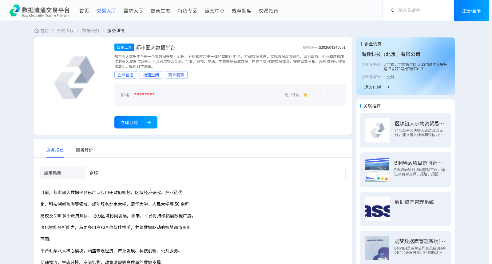Go to 首页 in top navigation
Viewport: 492px width, 264px height.
pyautogui.click(x=84, y=11)
